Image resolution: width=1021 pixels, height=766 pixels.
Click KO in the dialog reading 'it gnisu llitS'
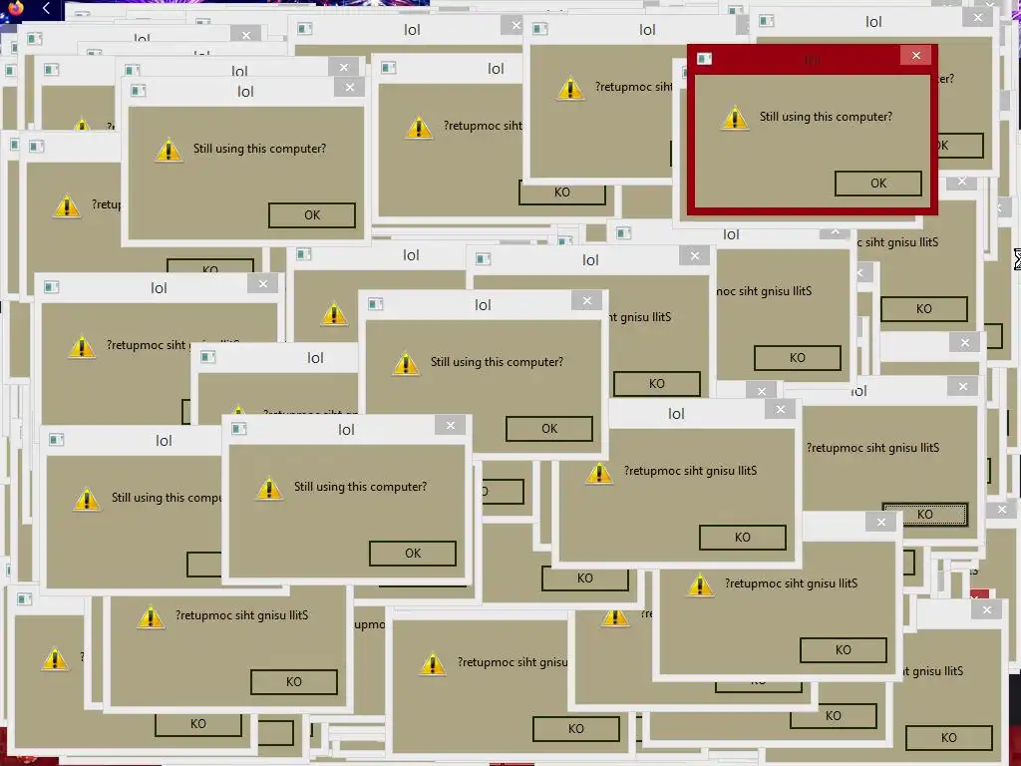949,737
